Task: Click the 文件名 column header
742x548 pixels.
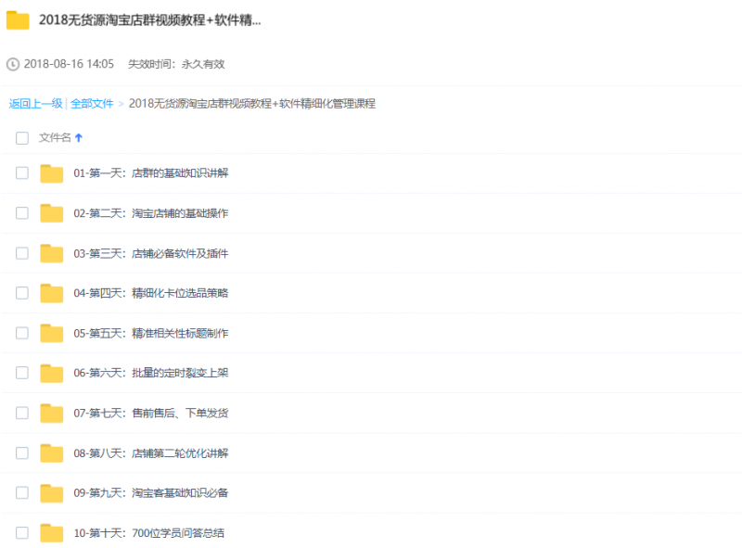Action: coord(55,138)
